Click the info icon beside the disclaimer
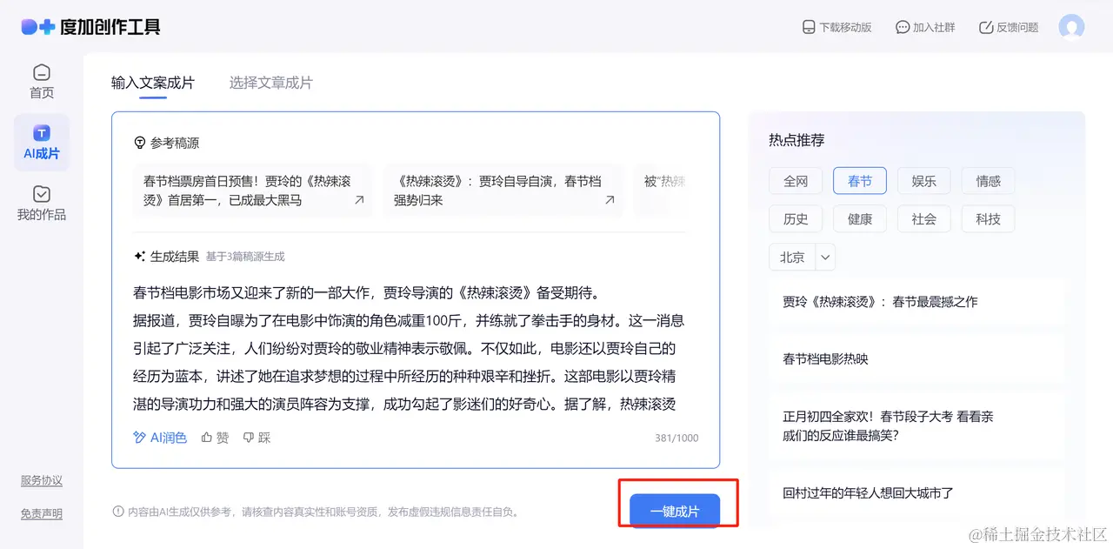This screenshot has height=549, width=1113. (x=118, y=512)
